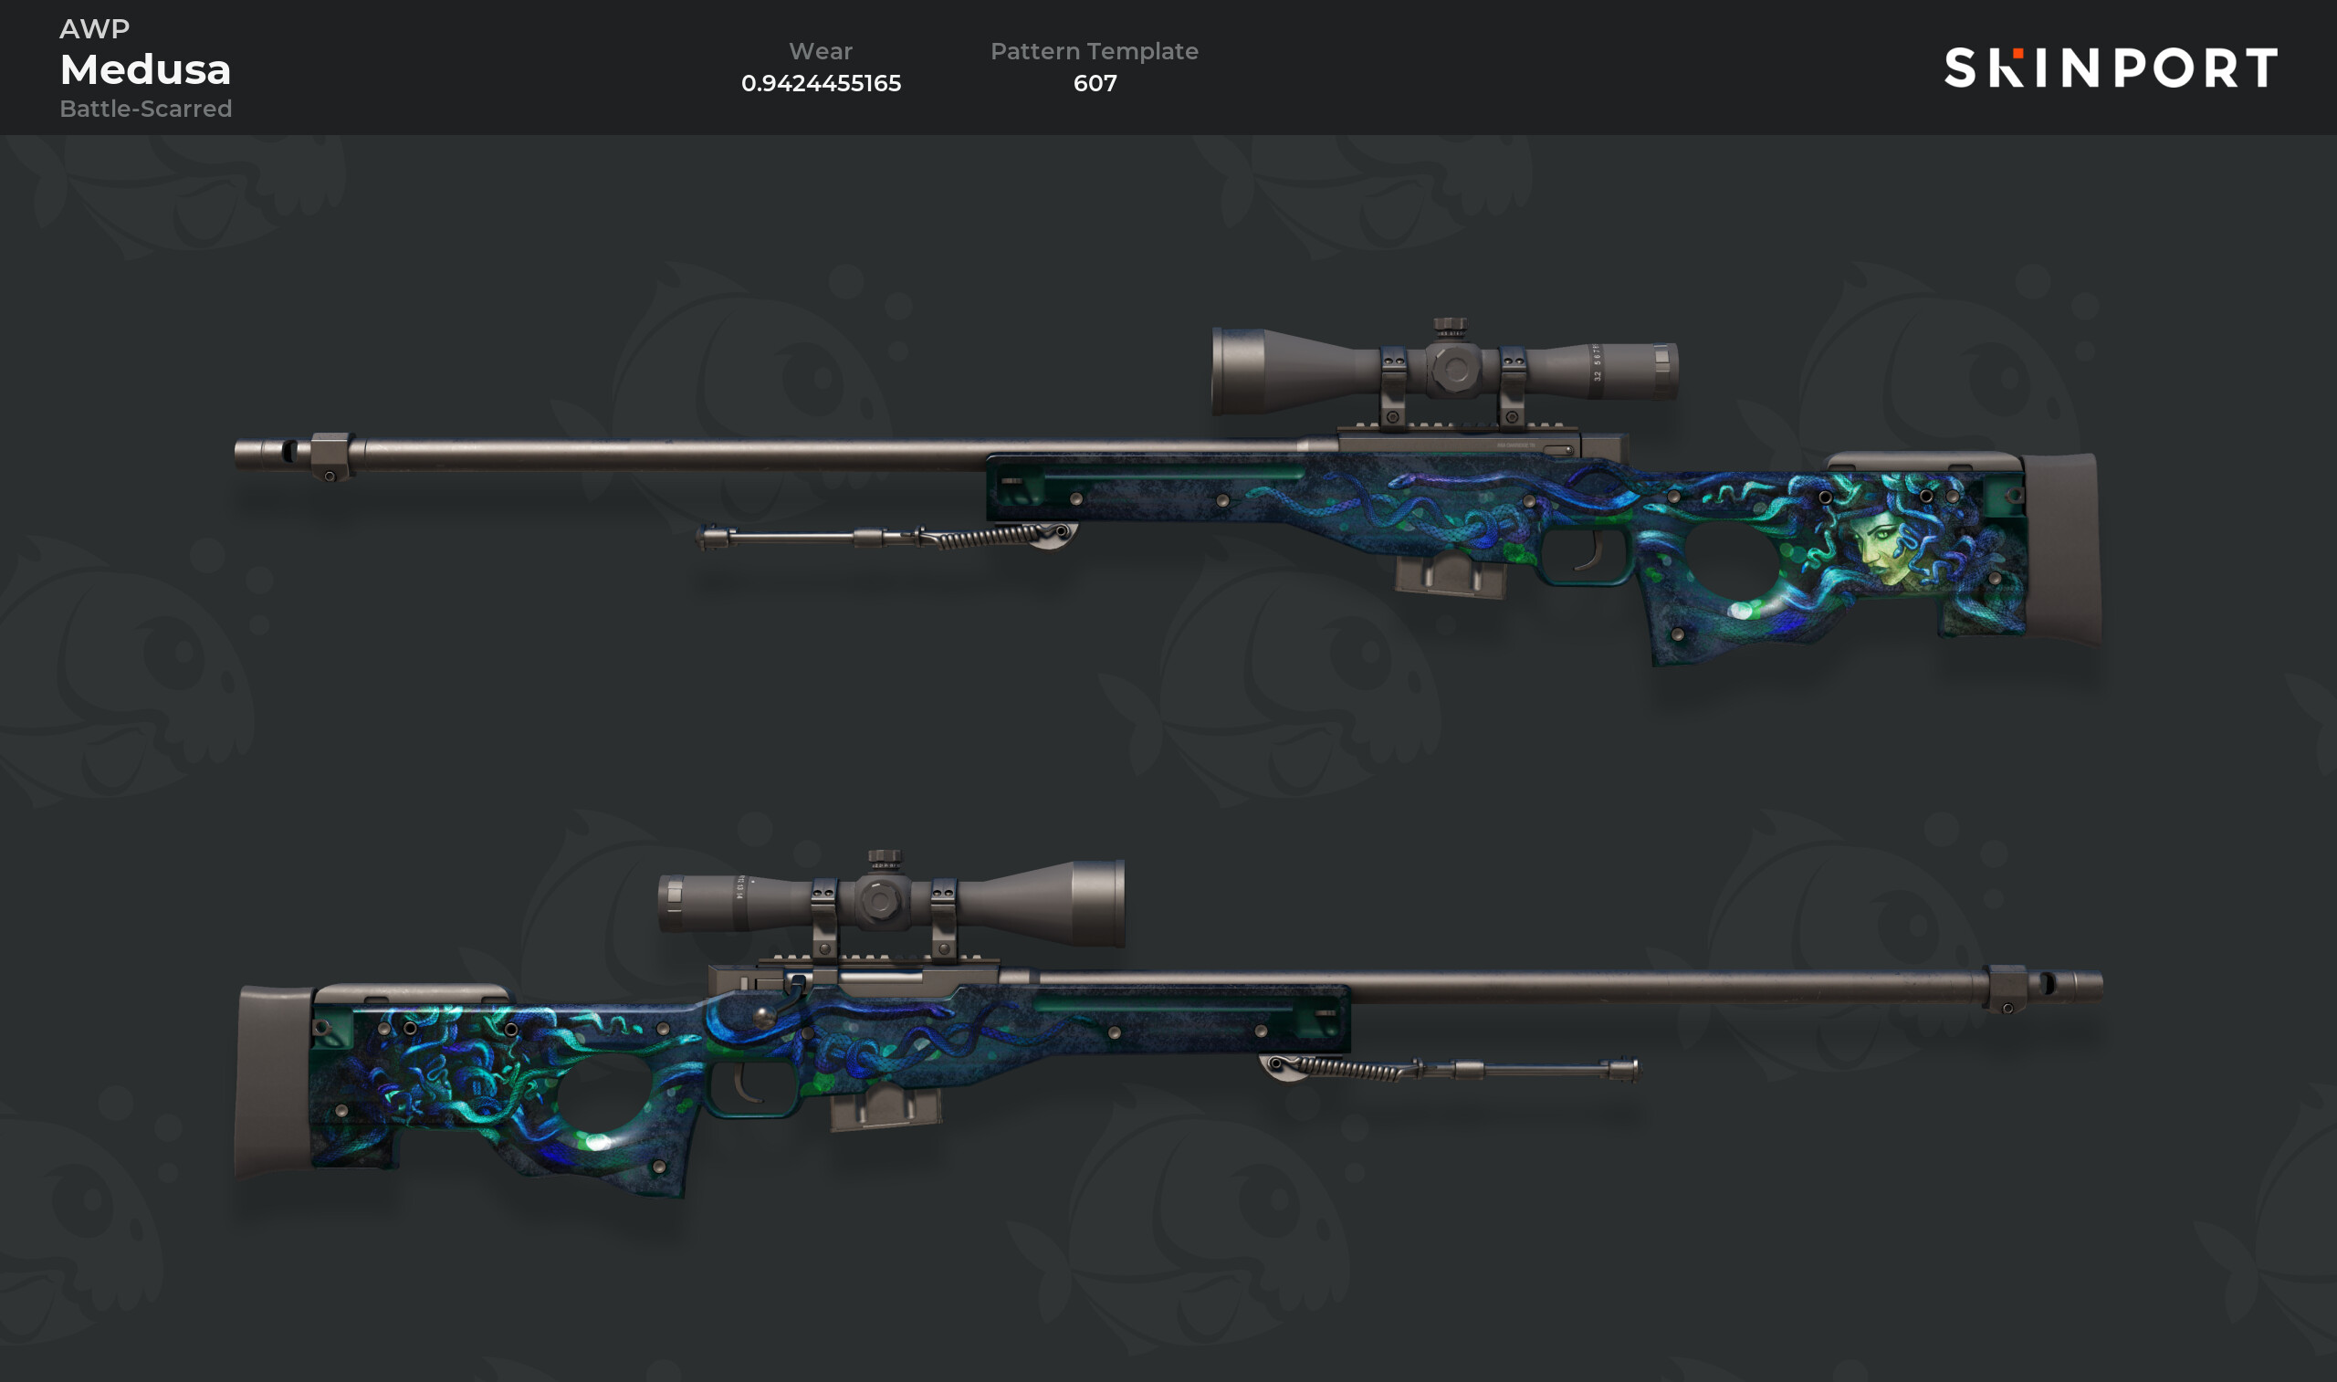Click the scope on the upper rifle
Viewport: 2337px width, 1382px height.
pos(1444,370)
